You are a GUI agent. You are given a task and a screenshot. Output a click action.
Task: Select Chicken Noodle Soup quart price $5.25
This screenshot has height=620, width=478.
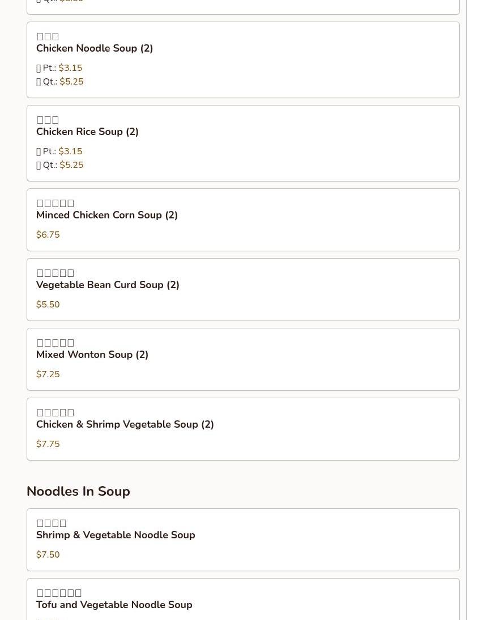pyautogui.click(x=71, y=82)
